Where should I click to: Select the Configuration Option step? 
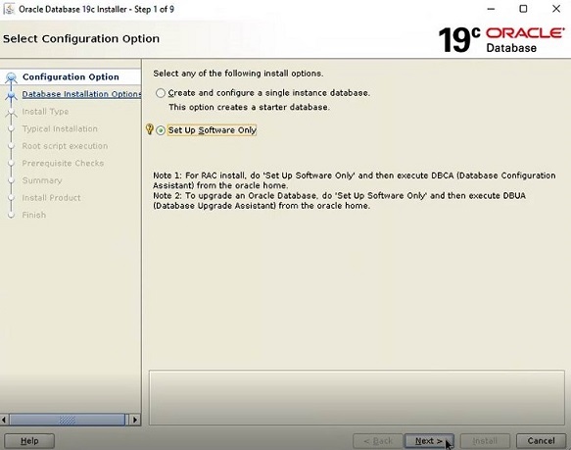coord(71,76)
